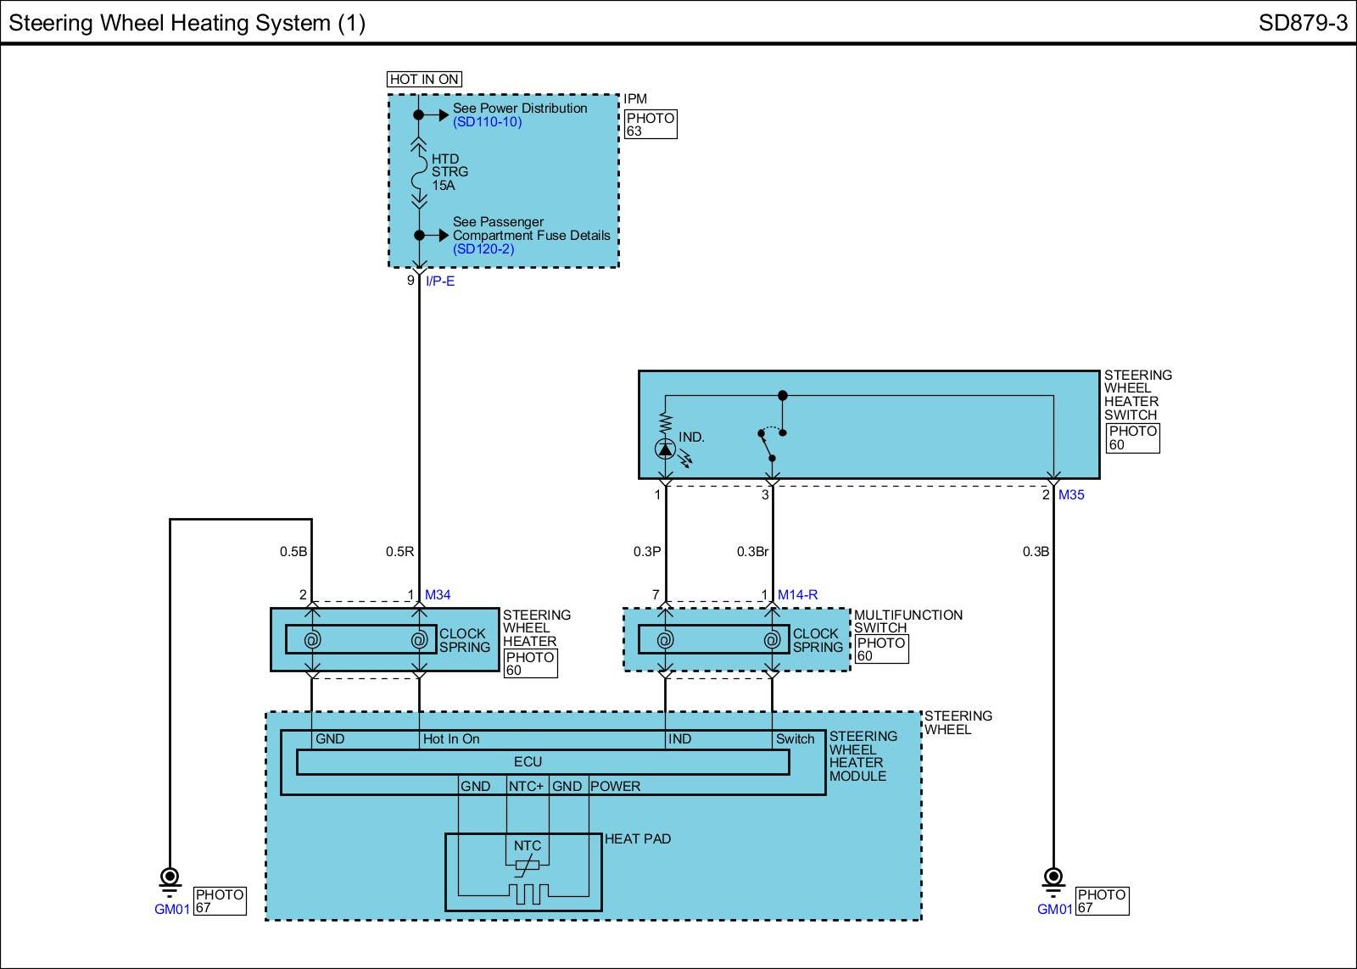
Task: Select the clock spring coil under M14-R pin 7
Action: click(x=665, y=640)
